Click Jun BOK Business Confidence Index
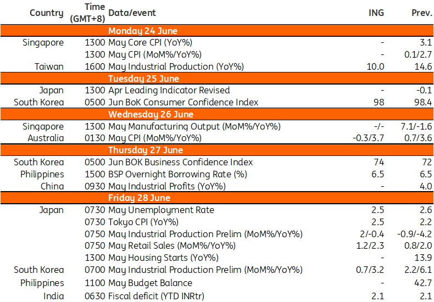434x302 pixels. tap(180, 162)
